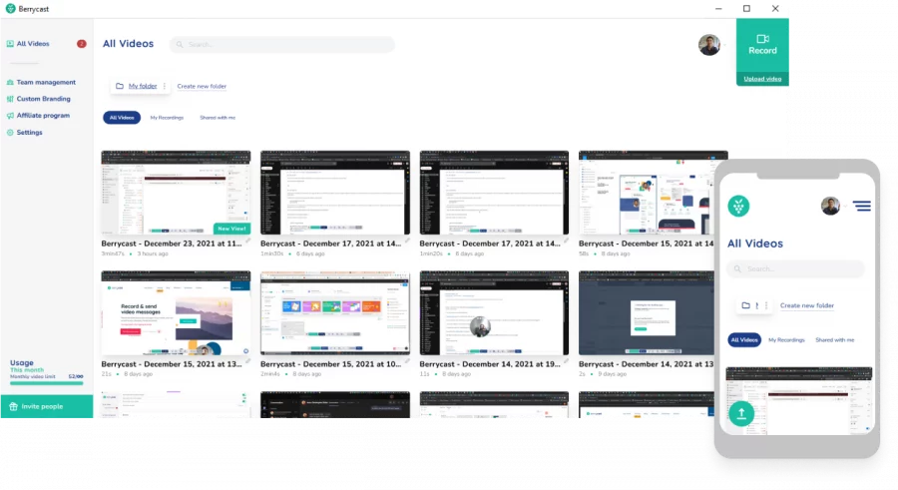Open the hamburger menu in phone mockup
The image size is (898, 490).
pos(861,206)
